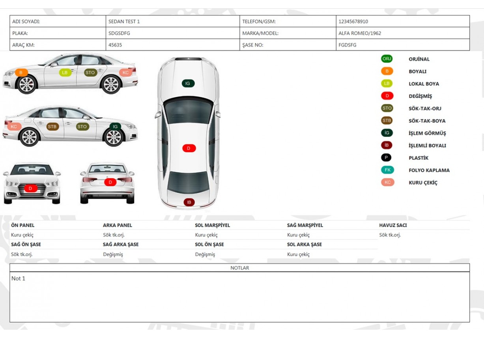Viewport: 484px width, 338px height.
Task: Select the IG badge on right-facing car's front fender
Action: (115, 127)
